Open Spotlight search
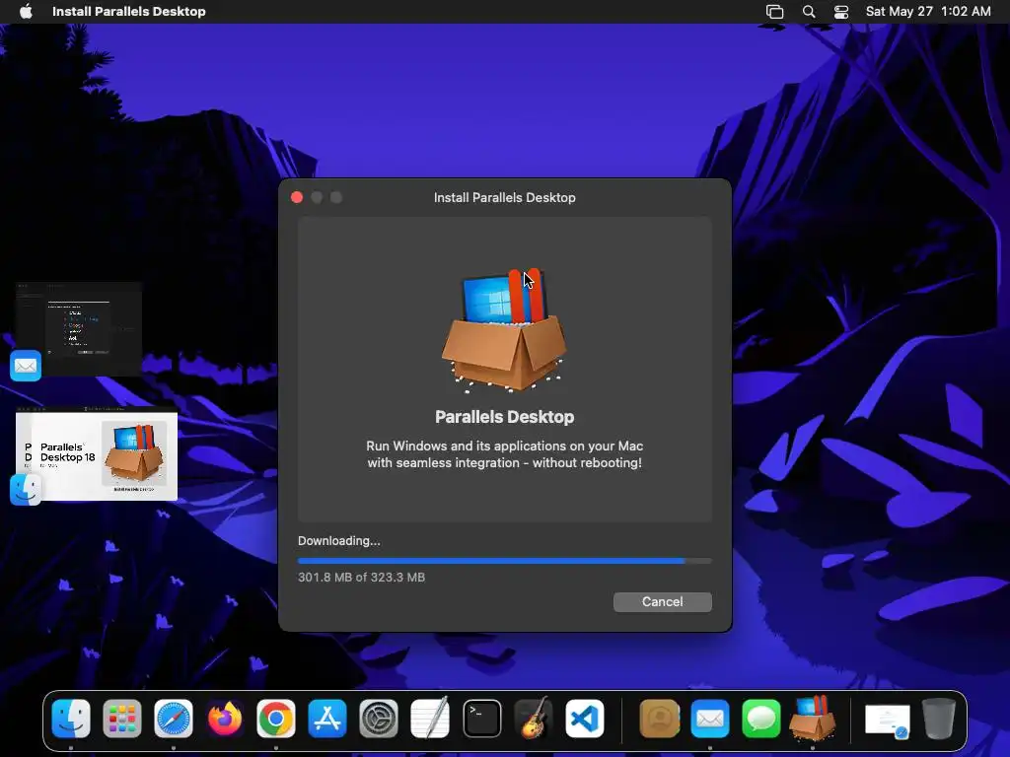 click(809, 12)
